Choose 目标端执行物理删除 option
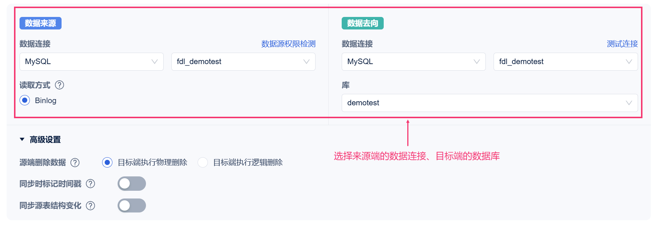 (x=107, y=162)
